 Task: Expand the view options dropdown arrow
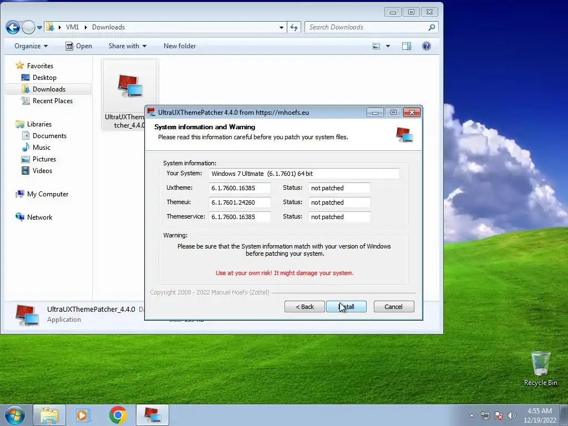(388, 46)
